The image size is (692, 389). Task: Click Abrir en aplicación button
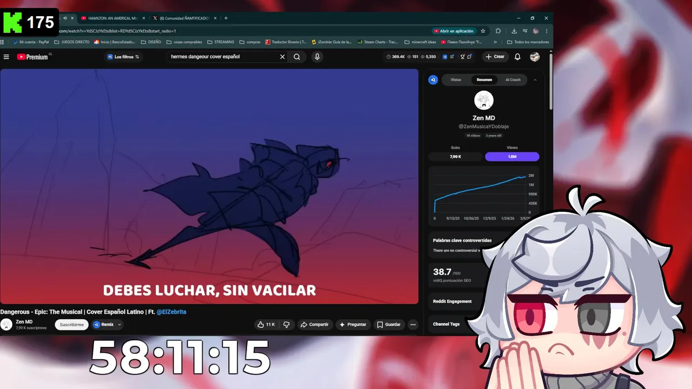click(x=454, y=31)
